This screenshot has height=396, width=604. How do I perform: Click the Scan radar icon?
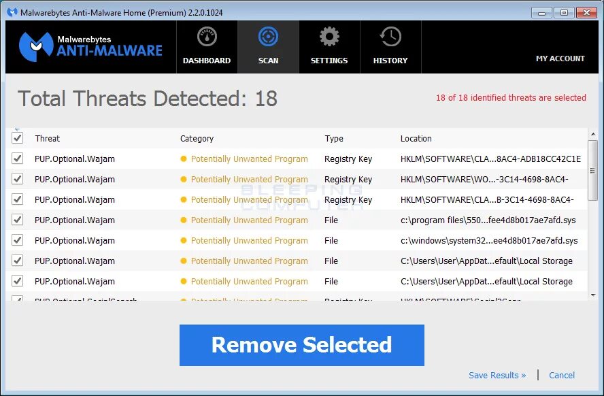coord(268,36)
